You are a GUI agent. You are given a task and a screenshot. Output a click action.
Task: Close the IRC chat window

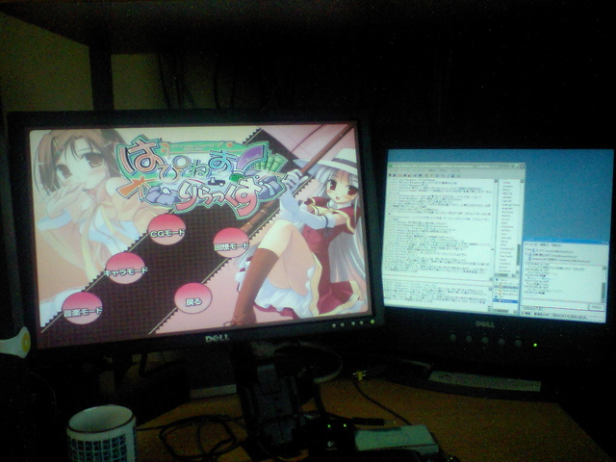point(522,167)
